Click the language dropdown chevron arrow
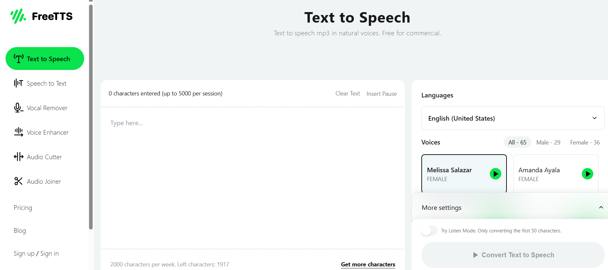 pos(595,118)
